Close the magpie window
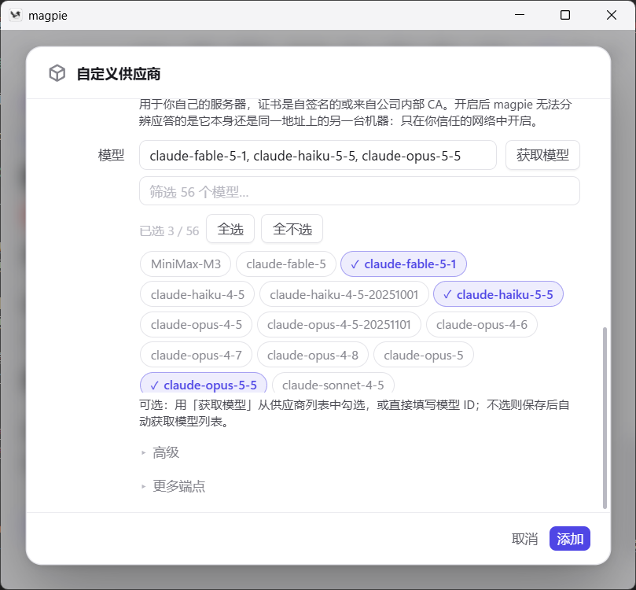 coord(612,15)
